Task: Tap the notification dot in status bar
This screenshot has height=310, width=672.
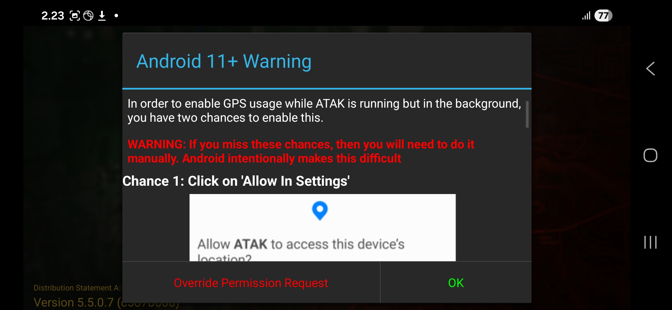Action: pyautogui.click(x=116, y=15)
